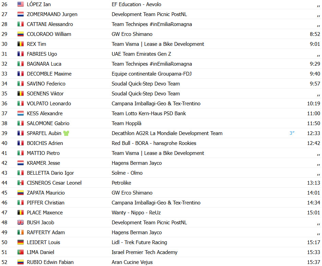
Task: Open rider BELLETTA Dario Igor profile
Action: (50, 173)
